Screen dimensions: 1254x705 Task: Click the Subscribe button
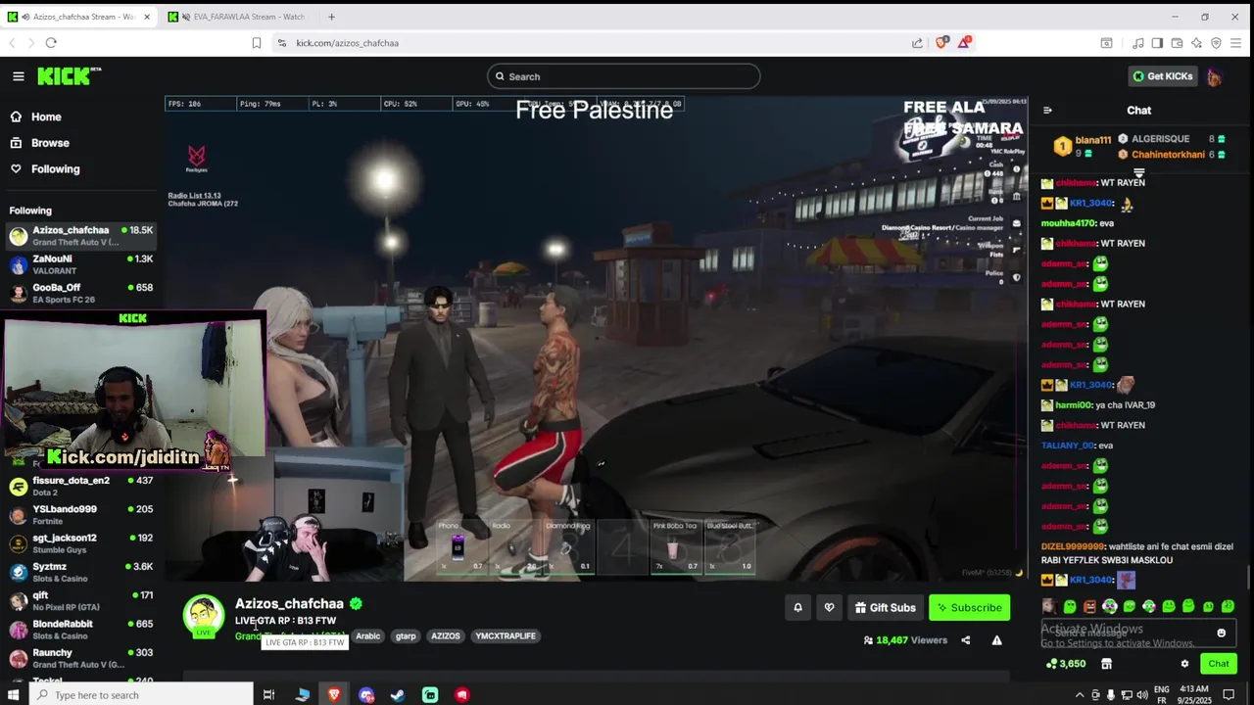tap(969, 608)
